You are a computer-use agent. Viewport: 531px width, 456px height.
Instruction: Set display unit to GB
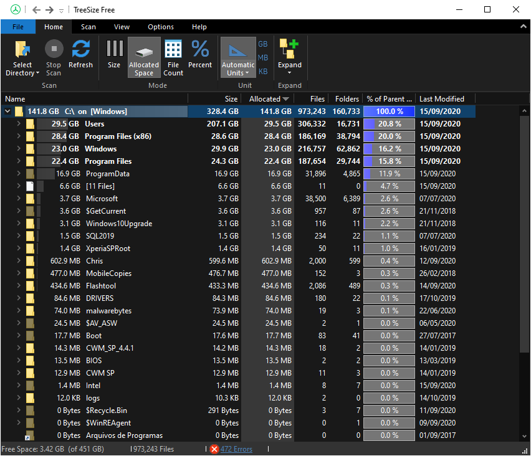tap(263, 44)
